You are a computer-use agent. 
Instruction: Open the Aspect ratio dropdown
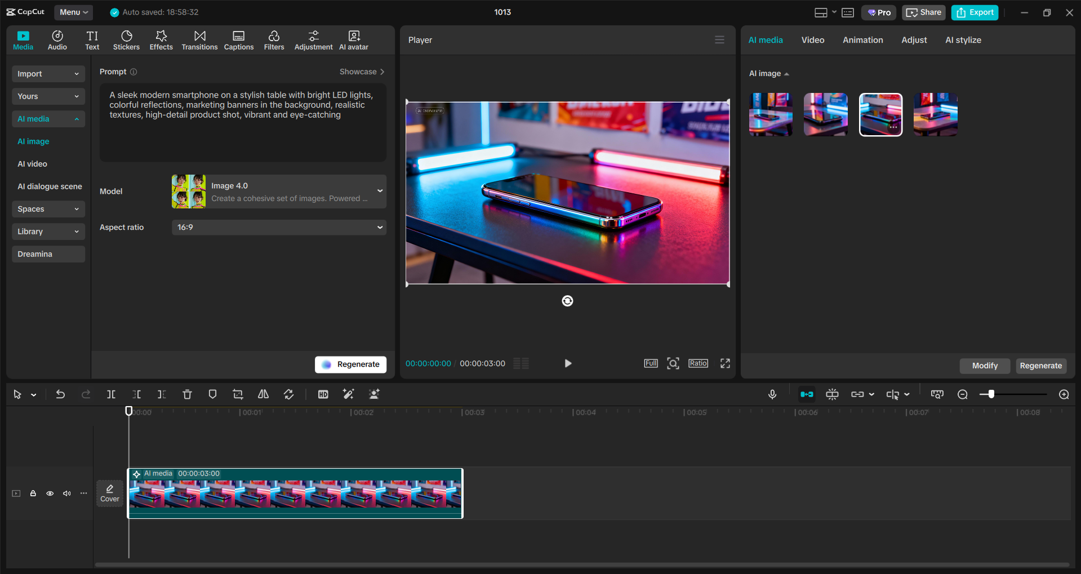coord(278,227)
